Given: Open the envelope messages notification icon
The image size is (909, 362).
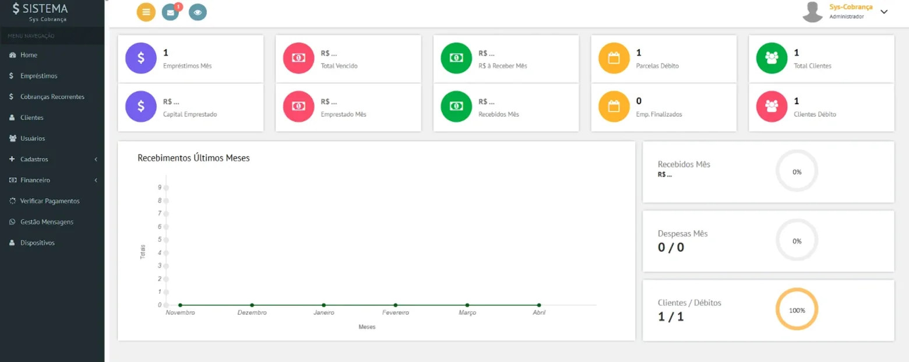Looking at the screenshot, I should 170,12.
